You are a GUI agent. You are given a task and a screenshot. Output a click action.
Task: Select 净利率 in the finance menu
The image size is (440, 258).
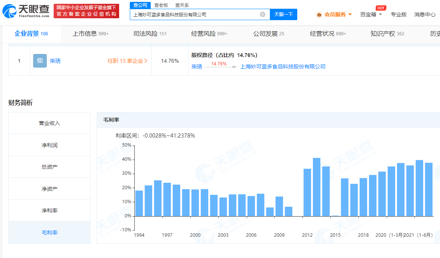[x=49, y=211]
